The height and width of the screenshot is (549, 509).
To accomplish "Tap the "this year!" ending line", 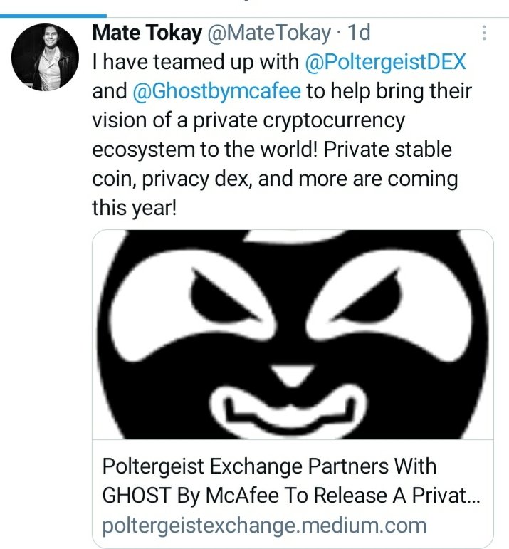I will click(135, 208).
